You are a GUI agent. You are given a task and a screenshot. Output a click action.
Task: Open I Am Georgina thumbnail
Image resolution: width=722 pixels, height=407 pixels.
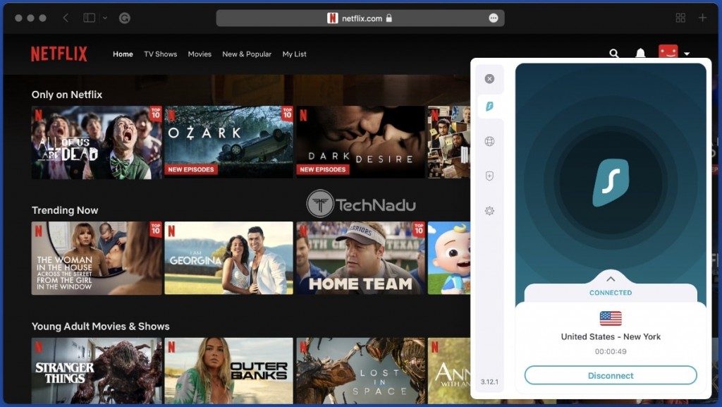[x=228, y=258]
